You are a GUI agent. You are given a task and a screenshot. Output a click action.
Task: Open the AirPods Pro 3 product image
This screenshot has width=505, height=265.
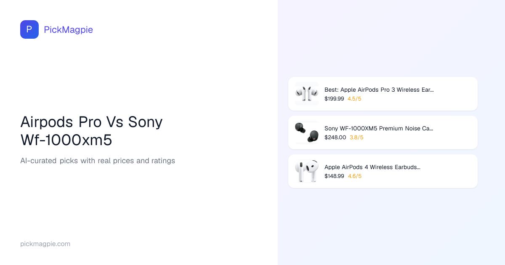pos(307,93)
